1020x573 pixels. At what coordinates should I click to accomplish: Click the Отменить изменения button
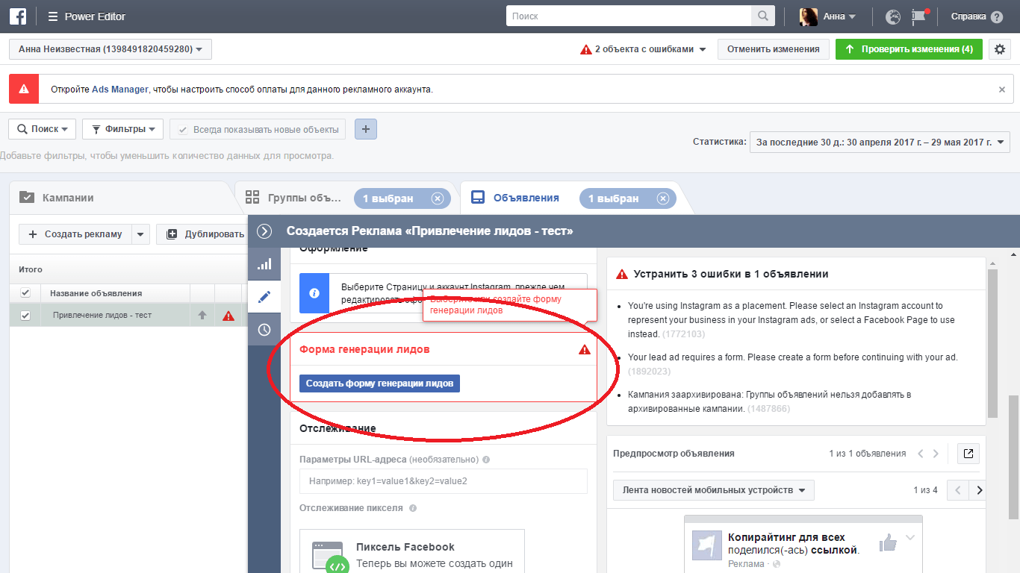pos(774,49)
